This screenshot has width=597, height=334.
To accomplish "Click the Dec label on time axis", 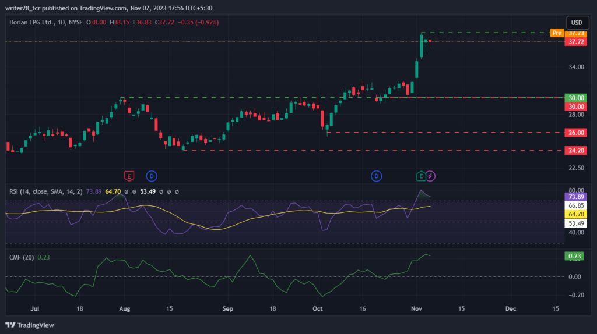I will click(511, 308).
